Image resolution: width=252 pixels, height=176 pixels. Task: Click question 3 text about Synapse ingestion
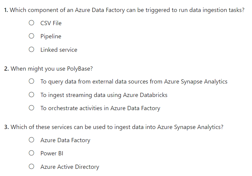coord(114,127)
